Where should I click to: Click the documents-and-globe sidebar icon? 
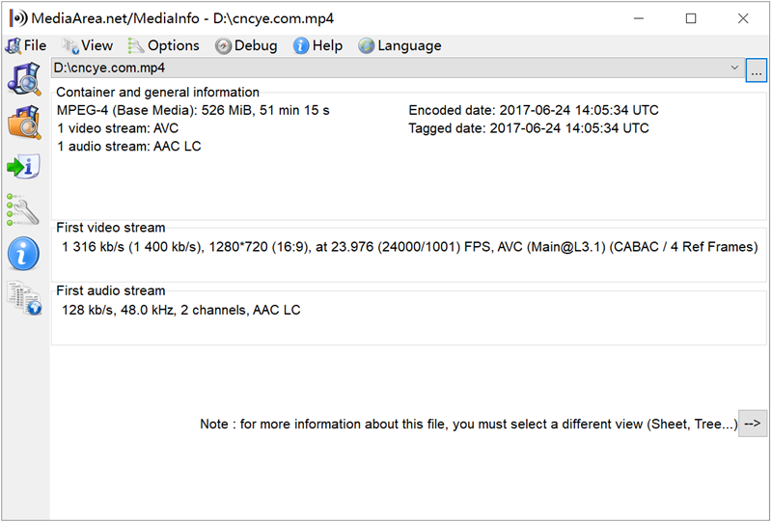[23, 297]
